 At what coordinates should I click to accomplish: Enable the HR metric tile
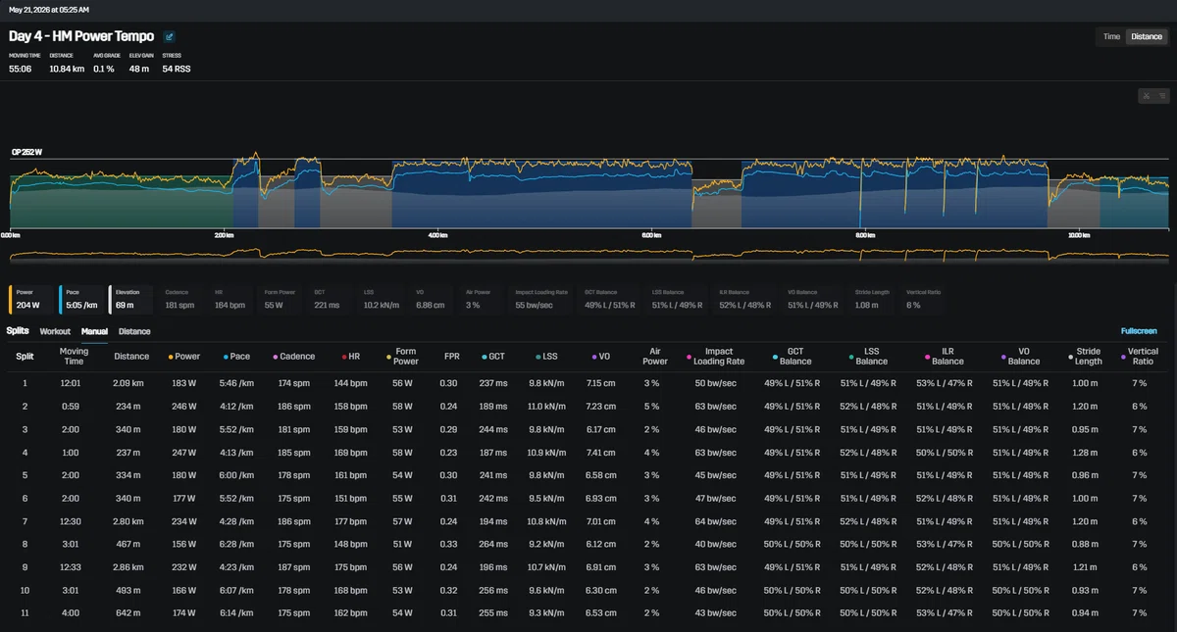[x=230, y=299]
